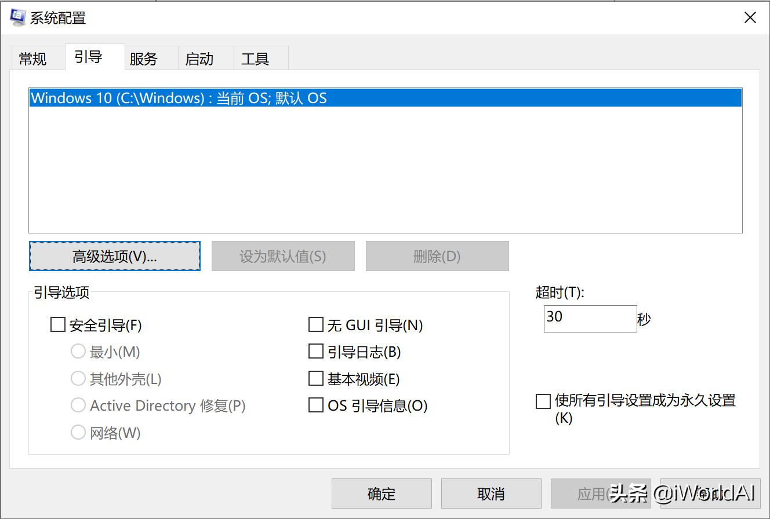
Task: Click the 删除(D) button
Action: 437,256
